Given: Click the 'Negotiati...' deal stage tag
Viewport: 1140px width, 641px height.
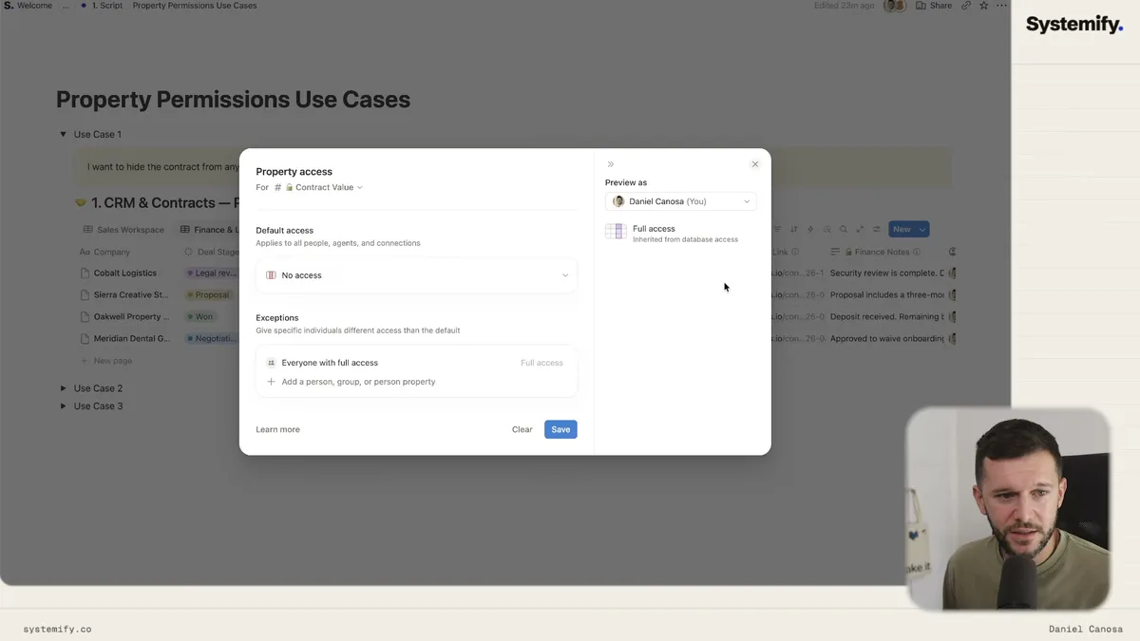Looking at the screenshot, I should point(213,339).
